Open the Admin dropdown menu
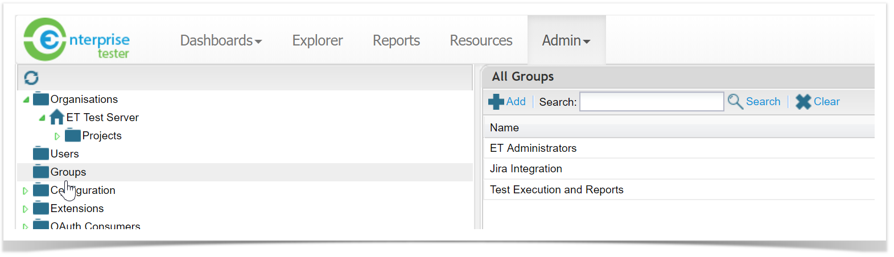Image resolution: width=894 pixels, height=257 pixels. coord(566,40)
